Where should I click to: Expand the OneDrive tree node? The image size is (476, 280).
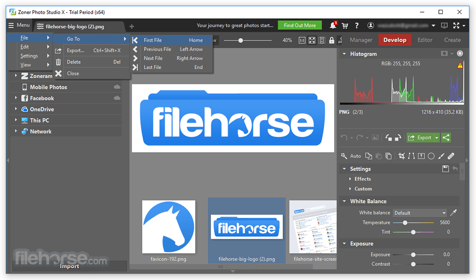(16, 109)
